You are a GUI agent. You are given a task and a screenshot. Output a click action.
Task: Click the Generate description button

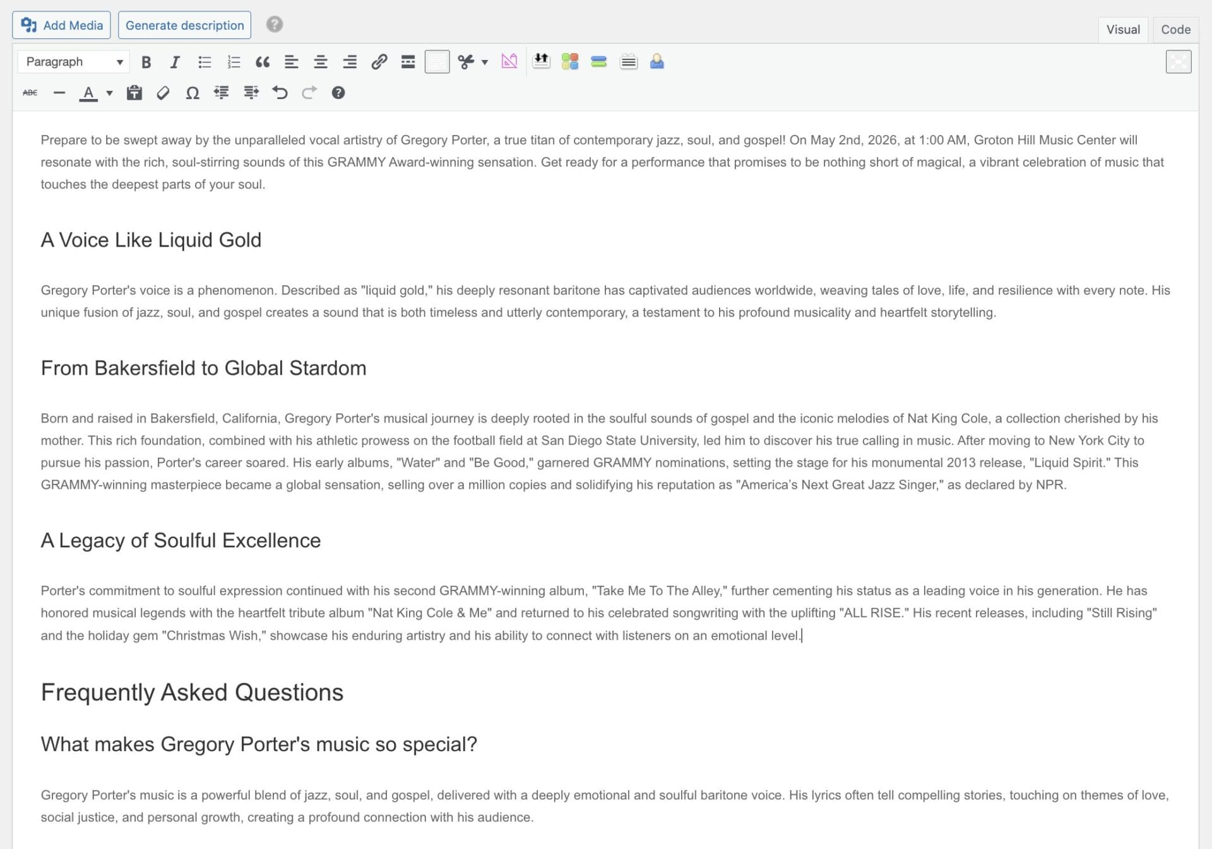pos(184,25)
